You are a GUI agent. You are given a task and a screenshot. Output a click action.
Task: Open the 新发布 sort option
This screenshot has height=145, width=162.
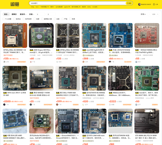pyautogui.click(x=23, y=14)
